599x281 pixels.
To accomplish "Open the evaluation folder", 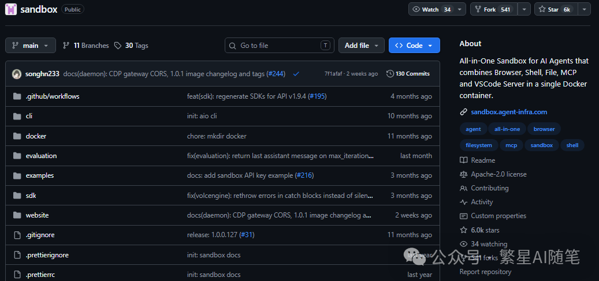I will coord(41,156).
